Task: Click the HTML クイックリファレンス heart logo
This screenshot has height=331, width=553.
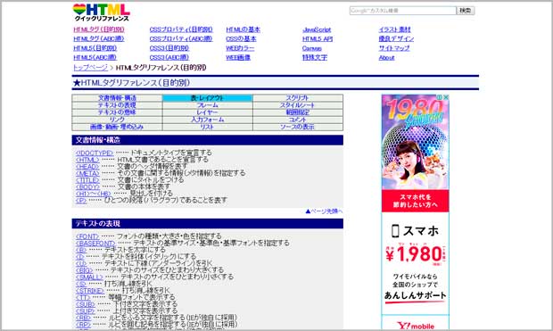Action: click(101, 12)
